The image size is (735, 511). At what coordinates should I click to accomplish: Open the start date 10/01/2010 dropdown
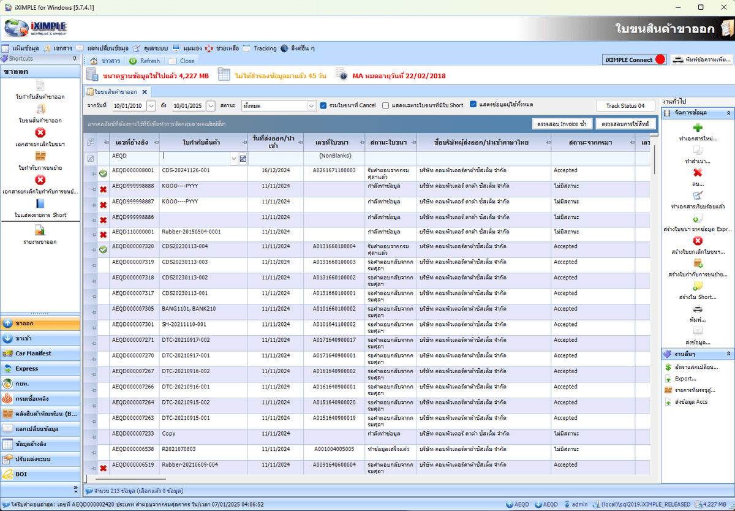pyautogui.click(x=151, y=105)
